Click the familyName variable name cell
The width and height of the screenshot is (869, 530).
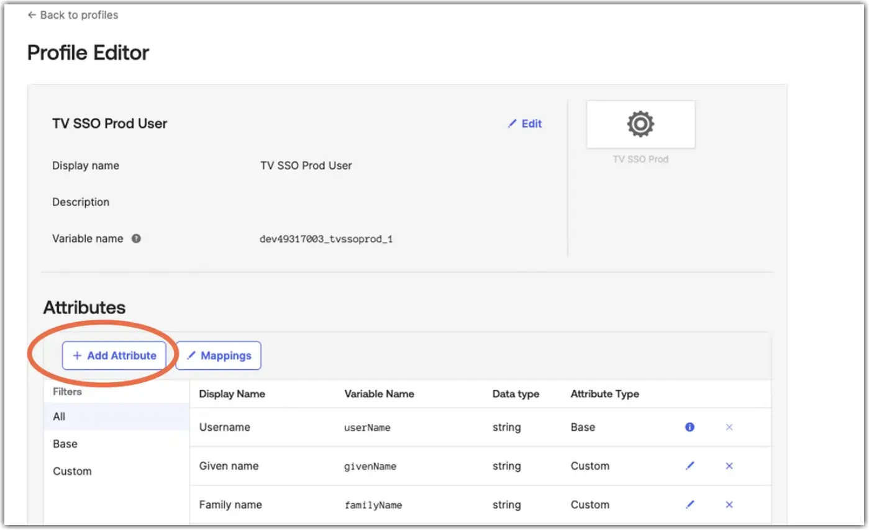point(373,505)
